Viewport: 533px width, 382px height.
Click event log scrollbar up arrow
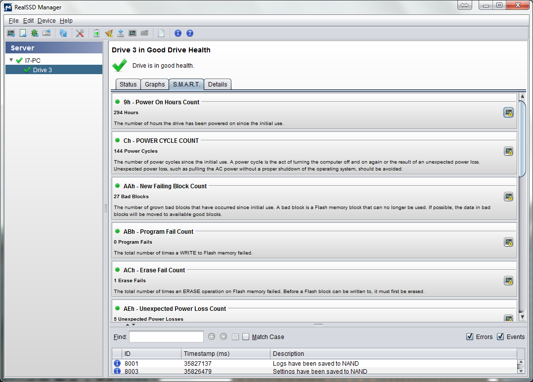pyautogui.click(x=521, y=362)
